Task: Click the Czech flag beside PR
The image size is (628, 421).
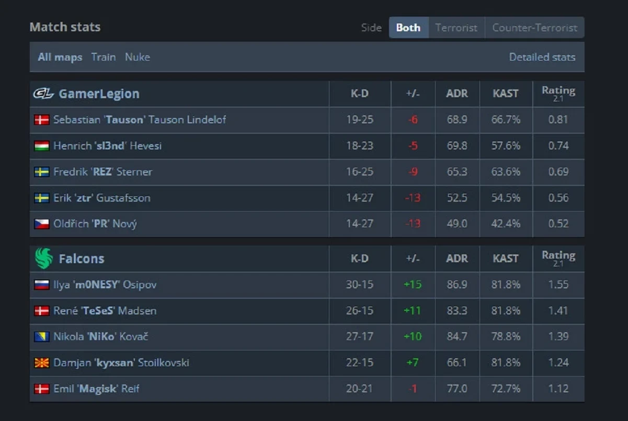Action: click(x=42, y=224)
